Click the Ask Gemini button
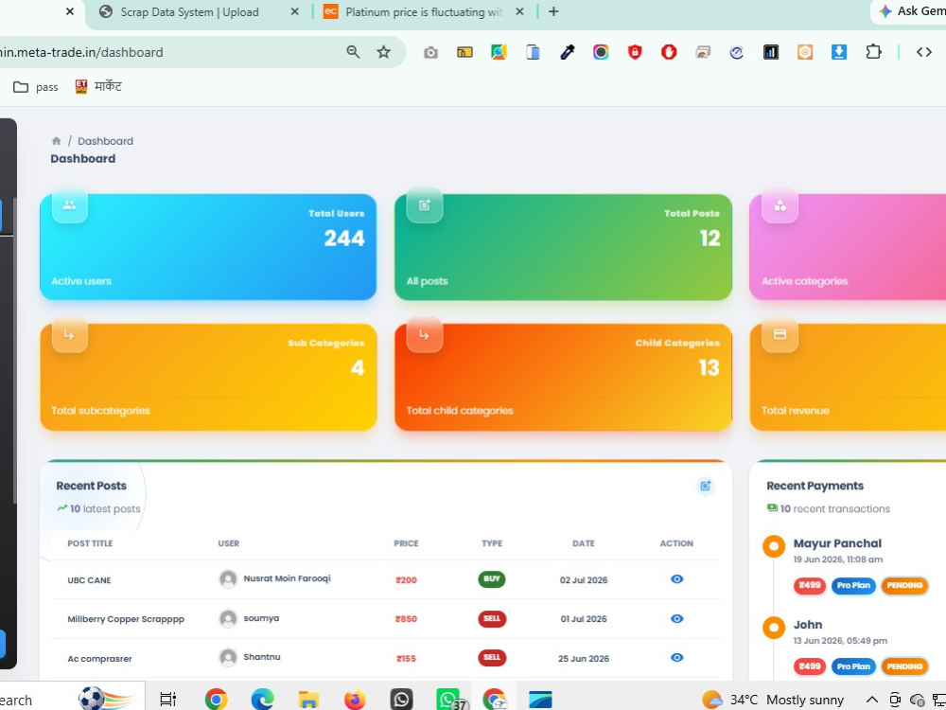This screenshot has height=710, width=946. click(x=911, y=11)
